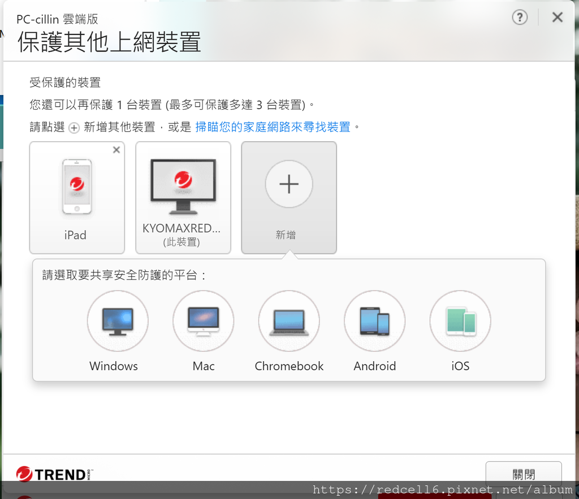579x499 pixels.
Task: Remove the iPad device with its X
Action: click(116, 150)
